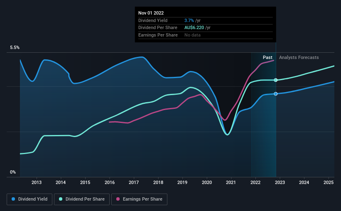The width and height of the screenshot is (341, 211).
Task: Click the teal Dividend Per Share legend dot
Action: pyautogui.click(x=61, y=199)
